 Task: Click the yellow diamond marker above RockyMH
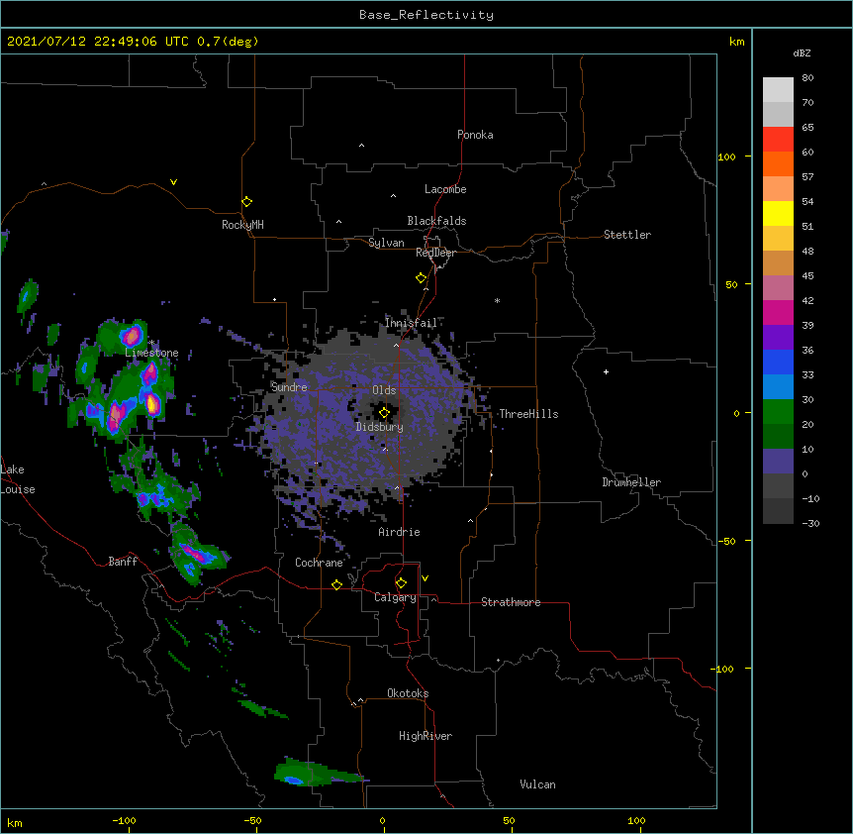tap(247, 202)
